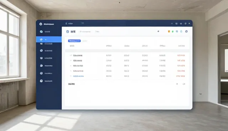This screenshot has width=228, height=131.
Task: Click the first column header in table
Action: (72, 46)
